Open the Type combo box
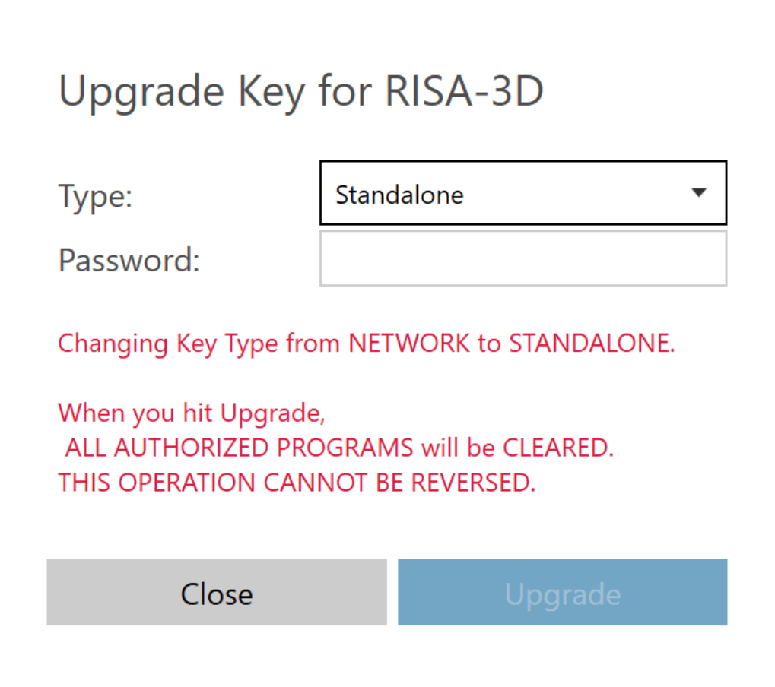Screen dimensions: 775x687 [522, 193]
